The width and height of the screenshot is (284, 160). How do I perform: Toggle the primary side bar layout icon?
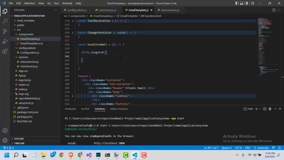coord(237,3)
